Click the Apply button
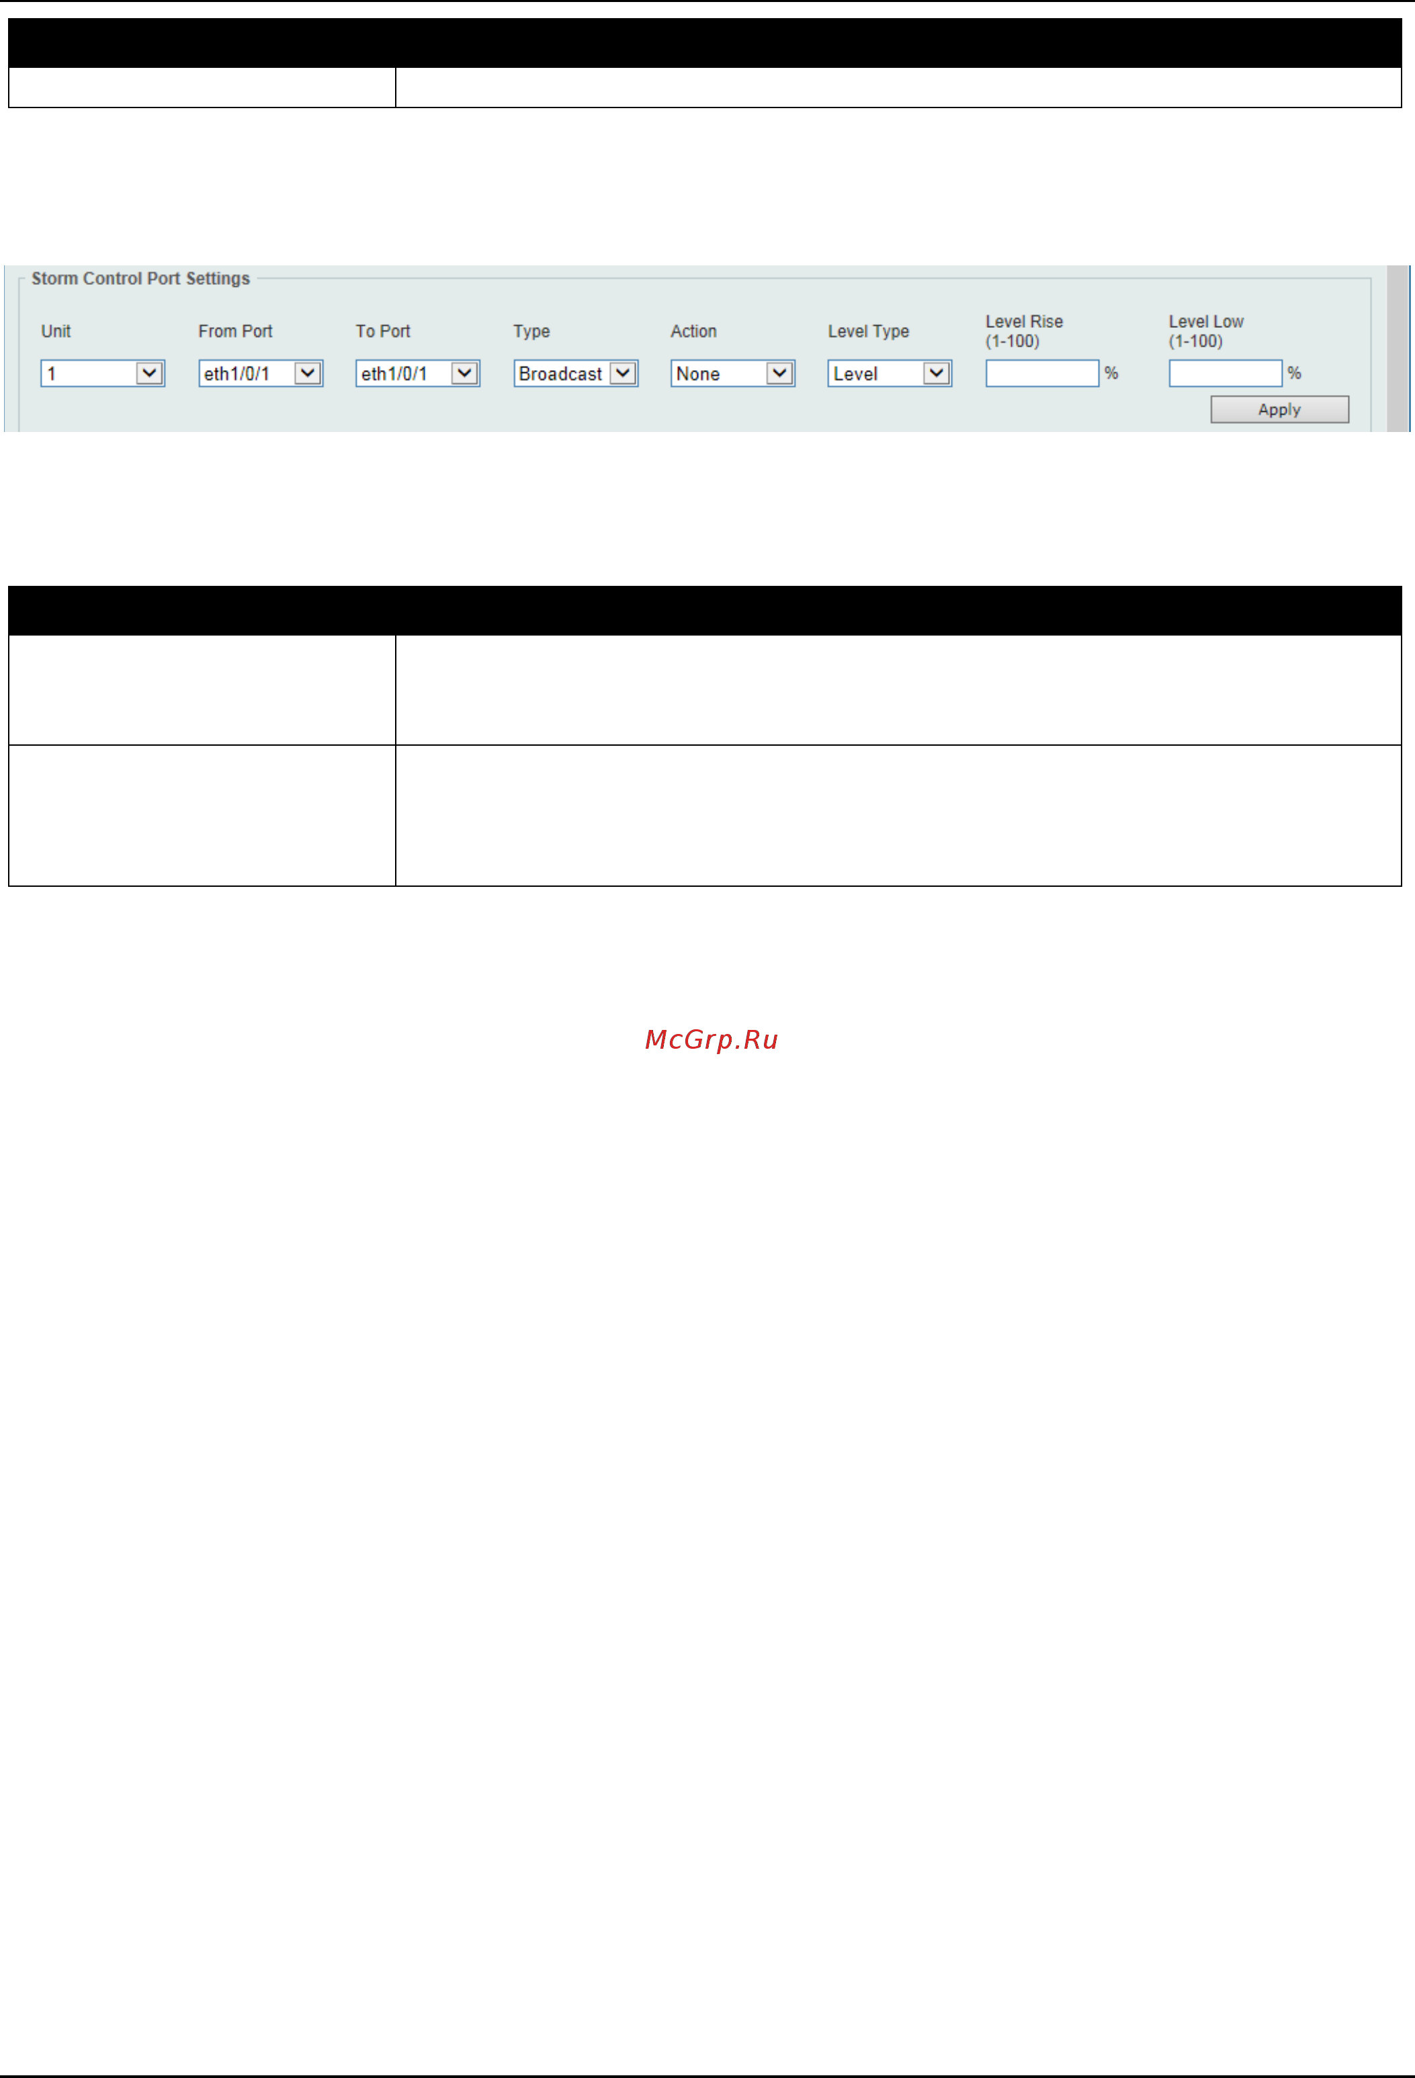The image size is (1415, 2078). [1279, 410]
